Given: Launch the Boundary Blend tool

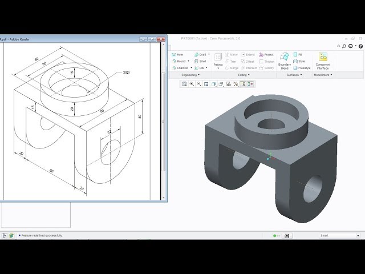Looking at the screenshot, I should (x=285, y=61).
